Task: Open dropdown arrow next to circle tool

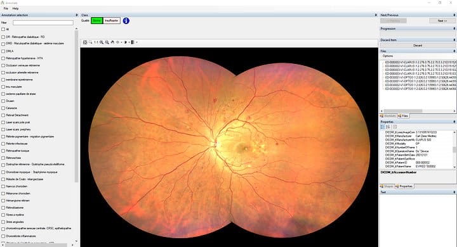Action: (121, 42)
